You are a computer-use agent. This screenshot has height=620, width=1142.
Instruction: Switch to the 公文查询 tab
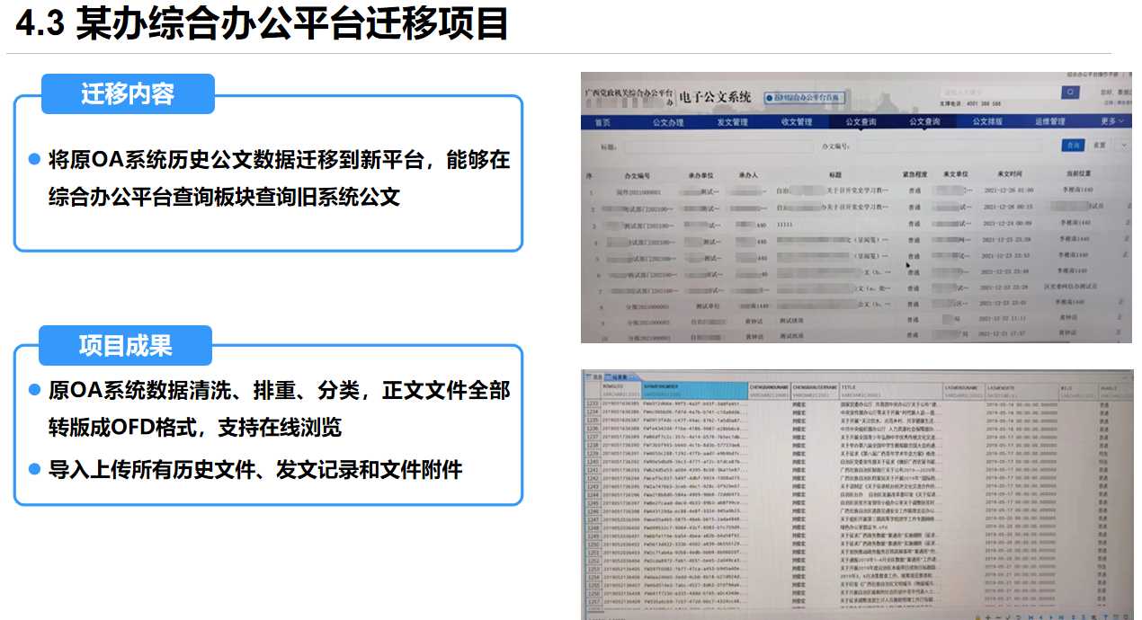(x=860, y=122)
